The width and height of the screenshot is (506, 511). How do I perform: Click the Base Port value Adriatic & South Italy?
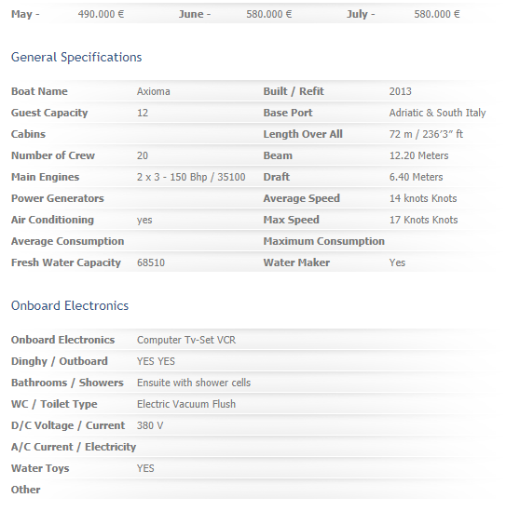(x=437, y=113)
